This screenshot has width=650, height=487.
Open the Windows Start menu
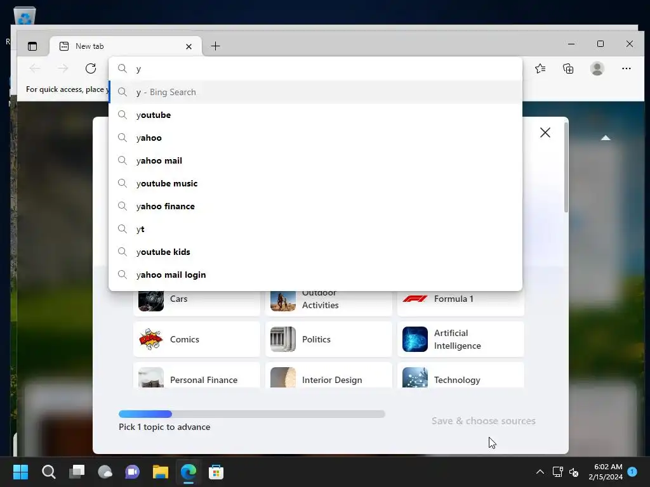(20, 472)
